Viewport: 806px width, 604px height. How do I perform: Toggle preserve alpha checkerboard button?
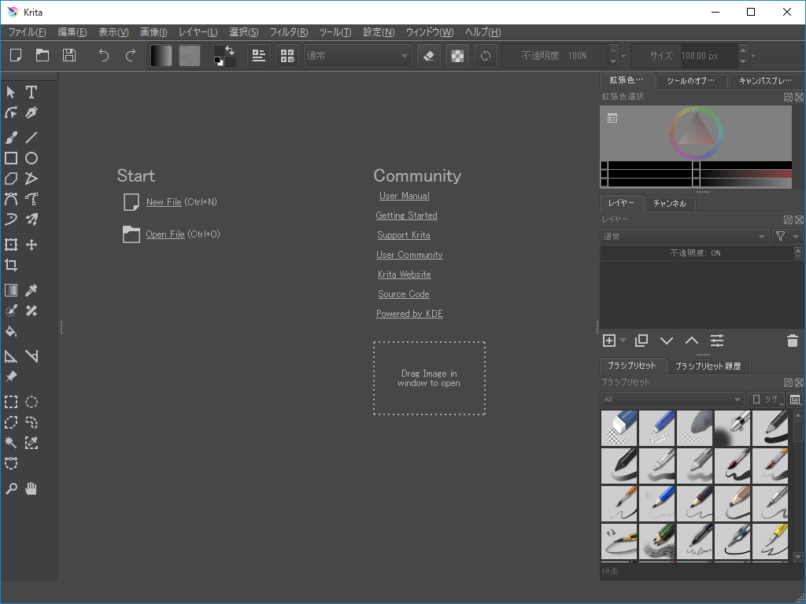457,56
